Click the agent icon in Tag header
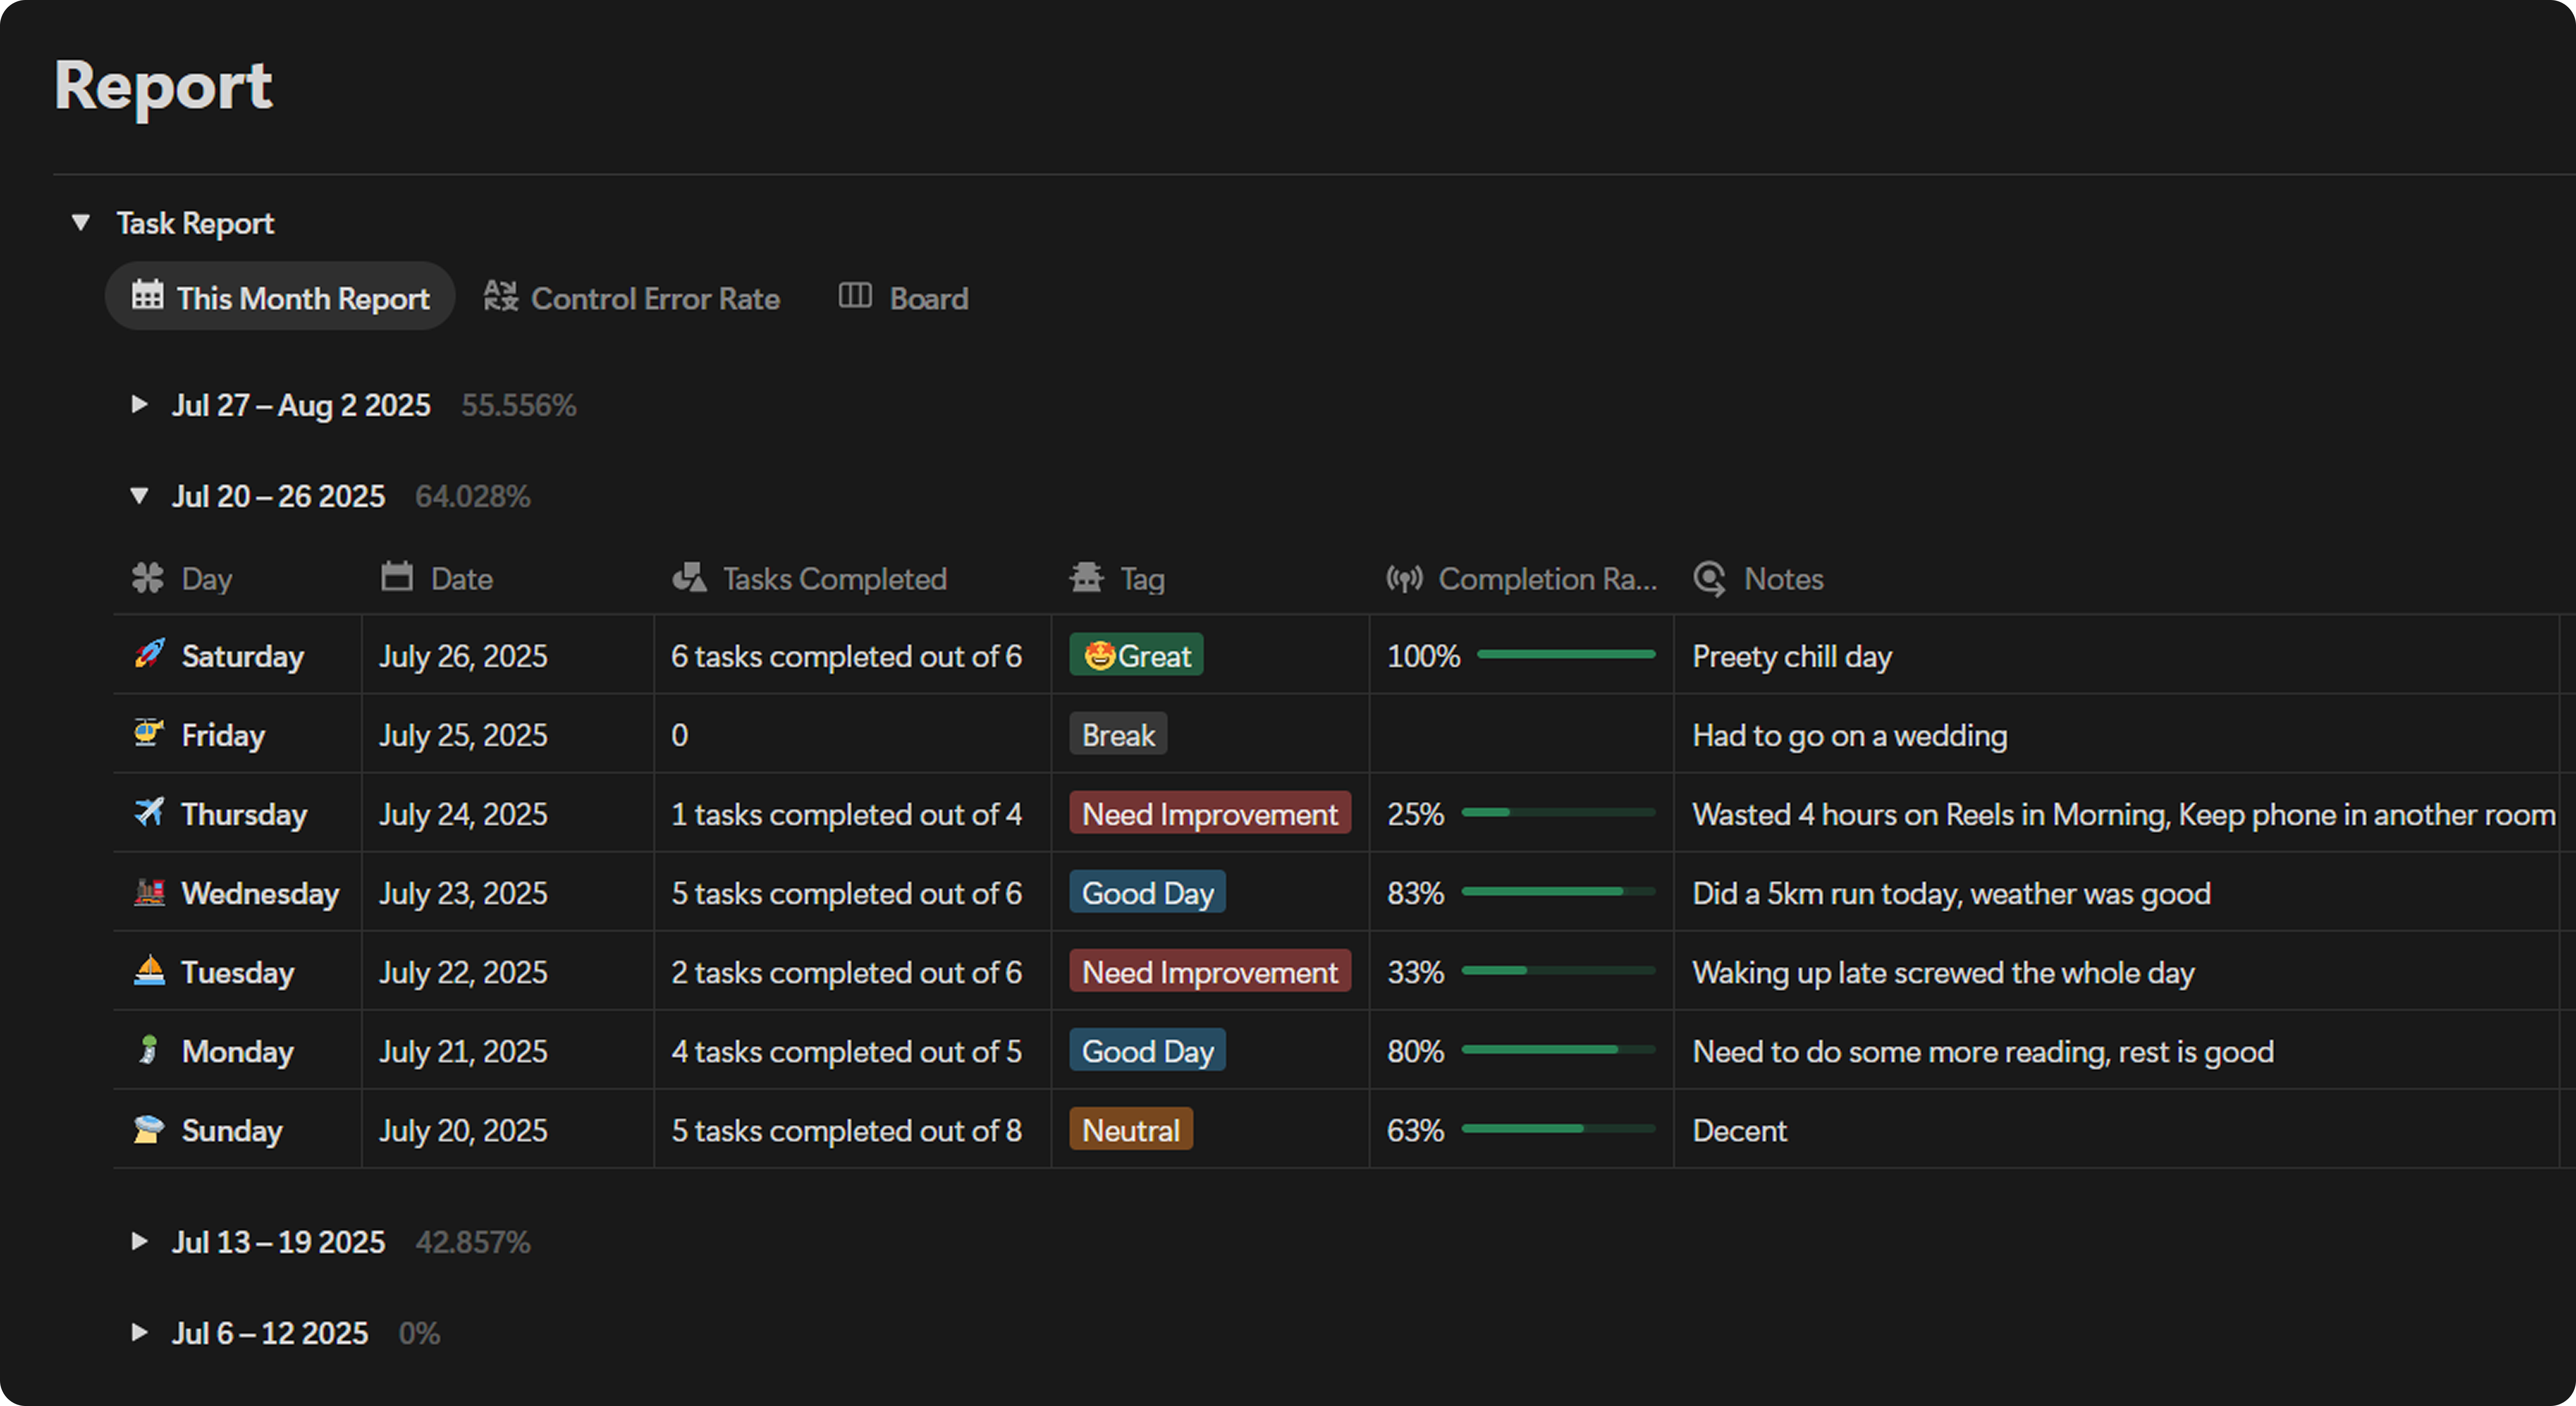This screenshot has width=2576, height=1406. (x=1086, y=577)
